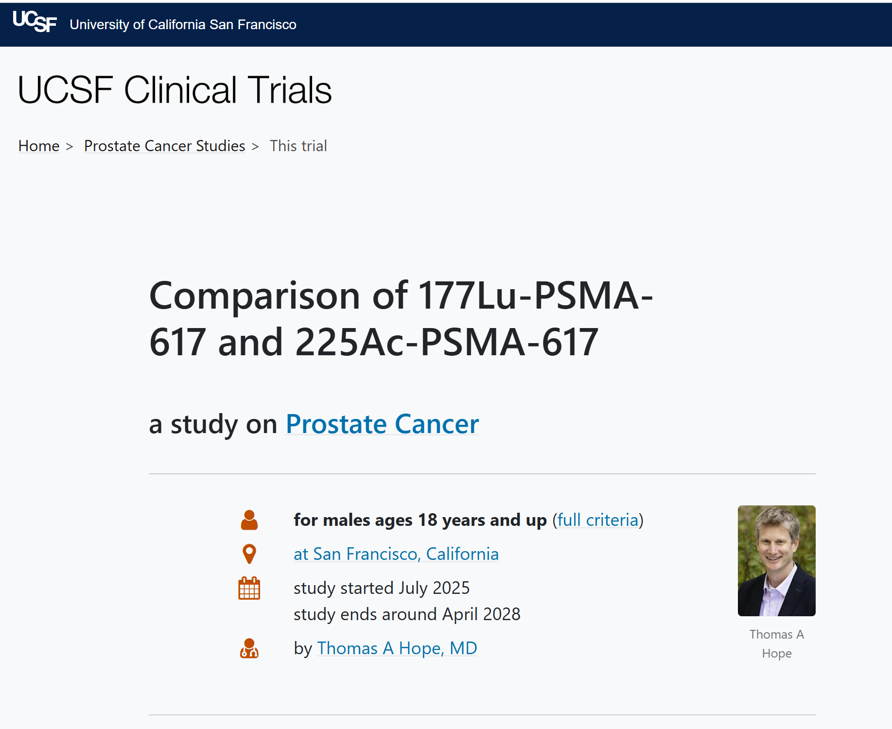Open the full criteria link
The width and height of the screenshot is (892, 729).
(597, 520)
